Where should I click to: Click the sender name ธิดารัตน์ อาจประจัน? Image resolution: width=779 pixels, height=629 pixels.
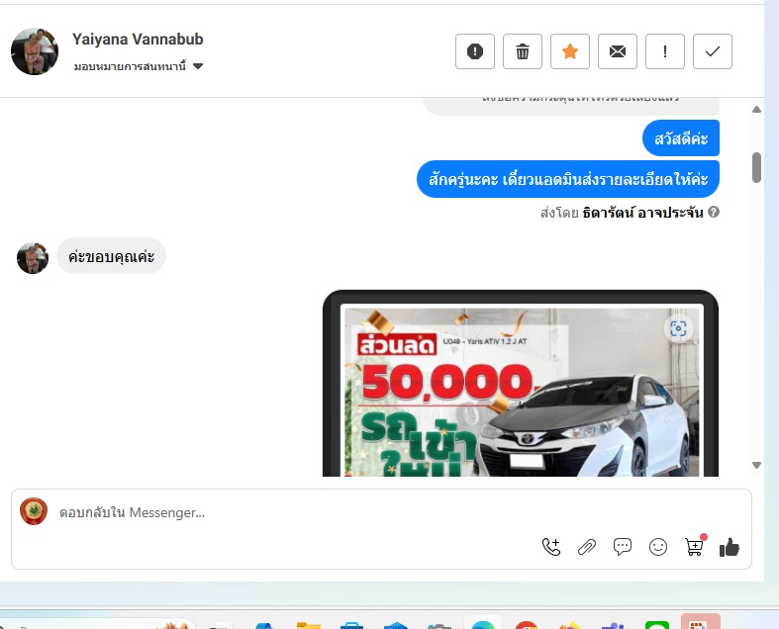click(642, 213)
